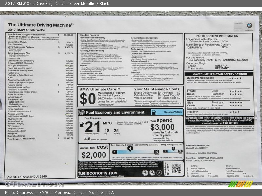Click the BMW of North America, LLC line
This screenshot has height=196, width=262.
click(198, 145)
